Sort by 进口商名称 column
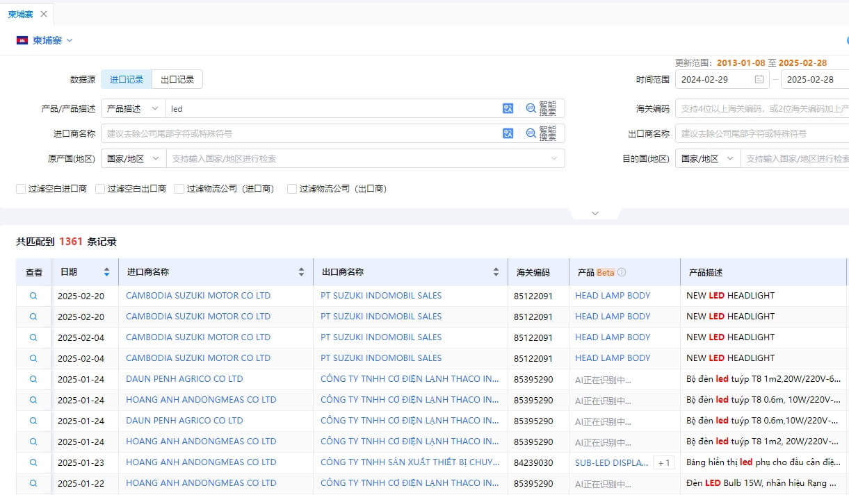849x495 pixels. pos(301,272)
